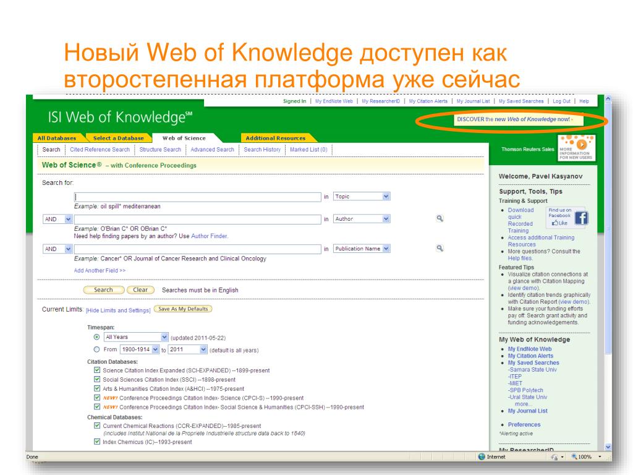633x475 pixels.
Task: Uncheck the Index Chemicus checkbox
Action: click(x=97, y=442)
